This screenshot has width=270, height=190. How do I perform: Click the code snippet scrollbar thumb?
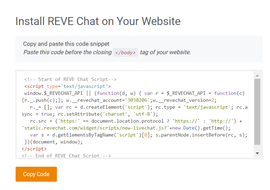[257, 112]
